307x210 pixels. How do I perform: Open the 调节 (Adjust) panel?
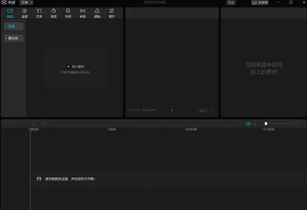point(112,13)
